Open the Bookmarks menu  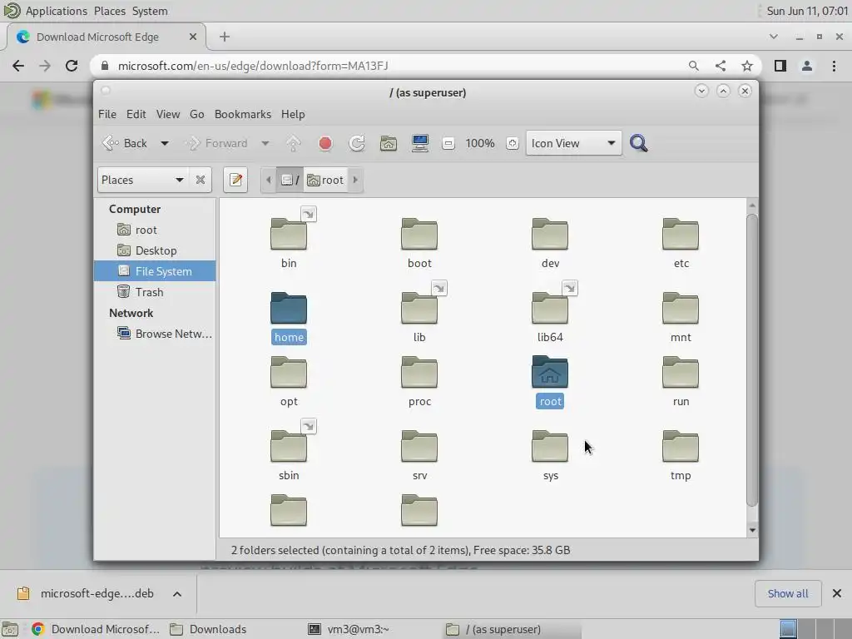pyautogui.click(x=242, y=114)
